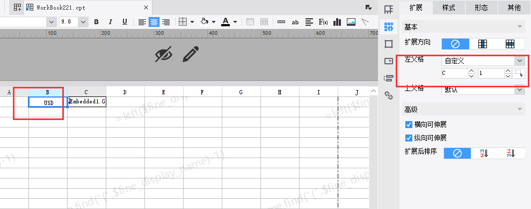
Task: Toggle underline formatting
Action: 125,22
